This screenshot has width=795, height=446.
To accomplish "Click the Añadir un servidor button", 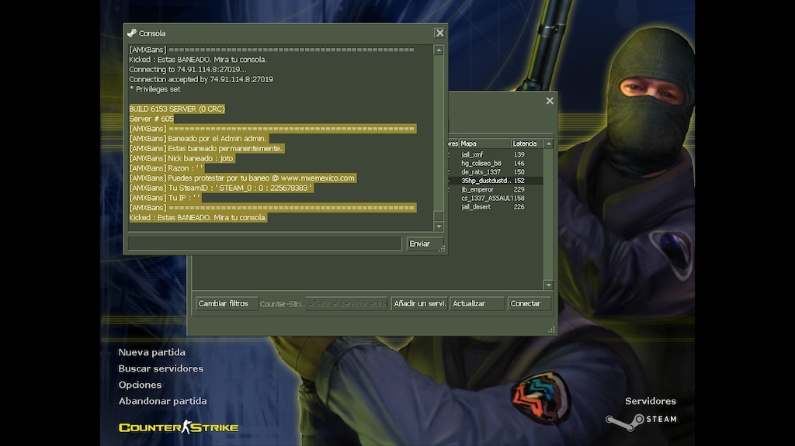I will pos(419,303).
